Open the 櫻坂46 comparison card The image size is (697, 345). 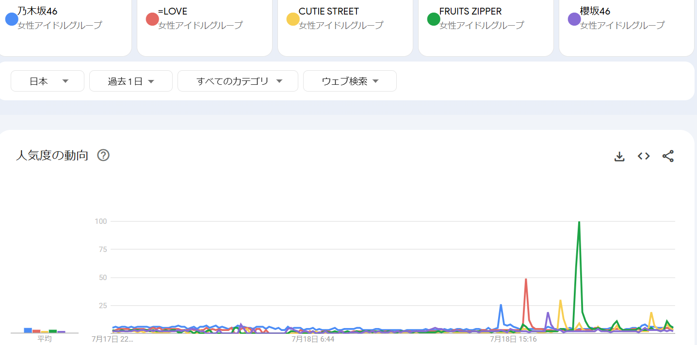(627, 27)
